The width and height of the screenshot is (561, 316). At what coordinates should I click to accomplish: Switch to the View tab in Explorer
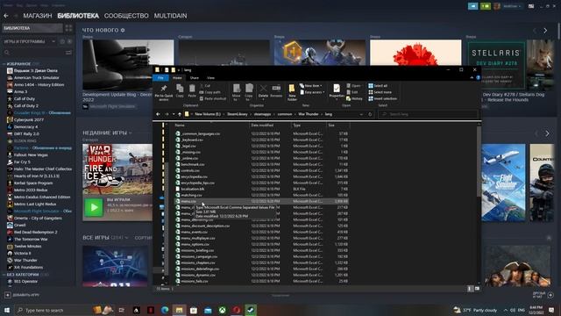(210, 78)
